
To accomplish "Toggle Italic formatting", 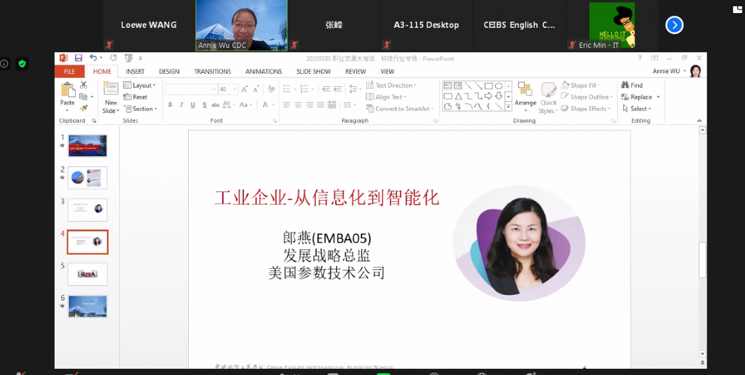I will (182, 105).
